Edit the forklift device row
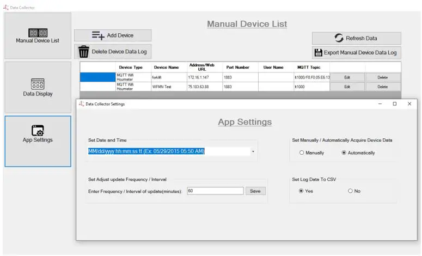 coord(347,77)
